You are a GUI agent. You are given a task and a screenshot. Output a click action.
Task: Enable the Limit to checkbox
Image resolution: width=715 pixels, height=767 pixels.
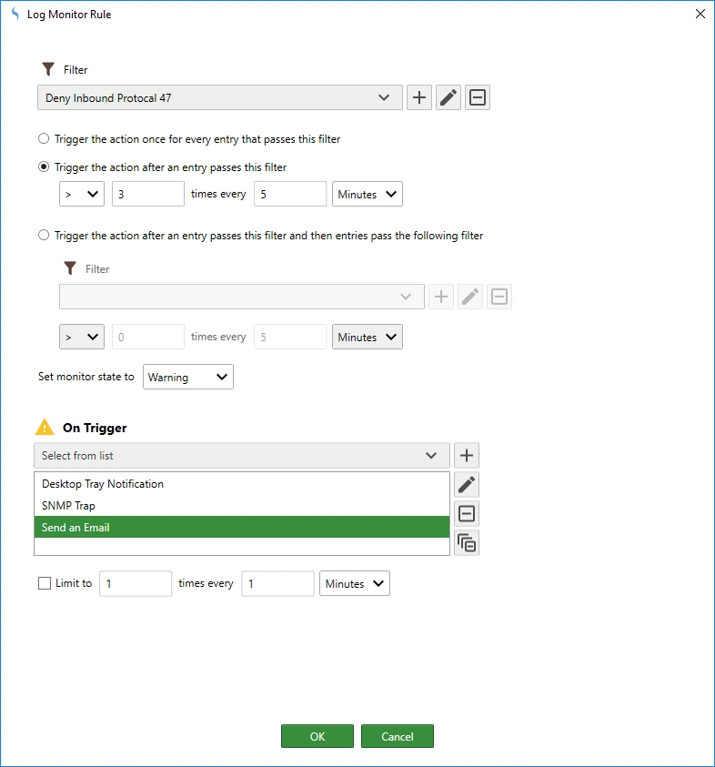coord(45,584)
